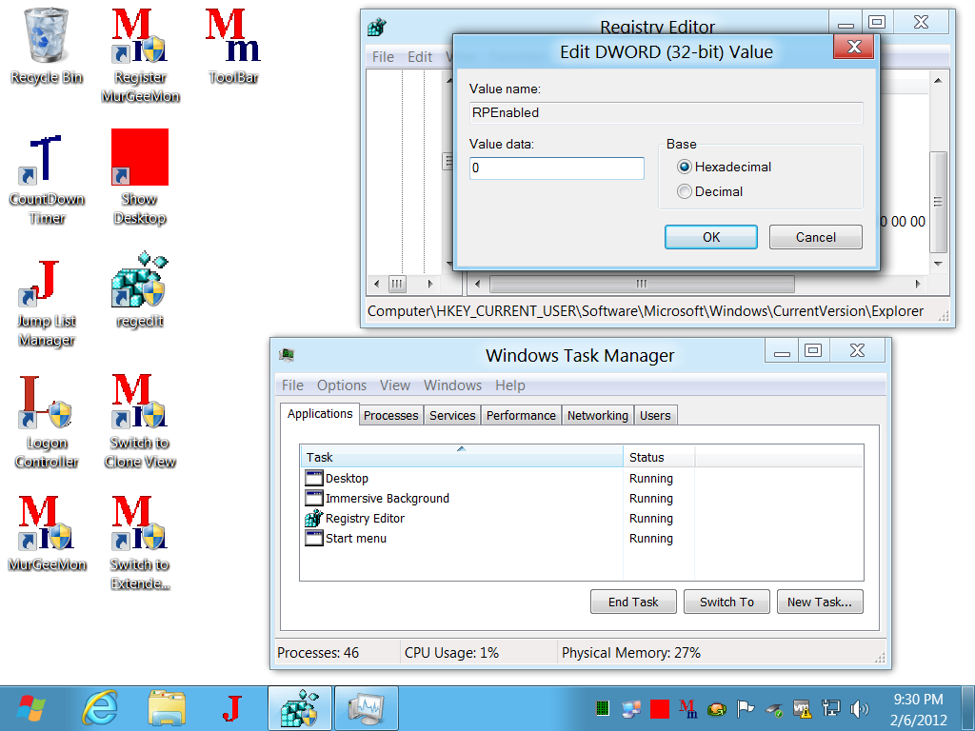Screen dimensions: 975x731
Task: Launch Internet Explorer from the taskbar
Action: (x=100, y=708)
